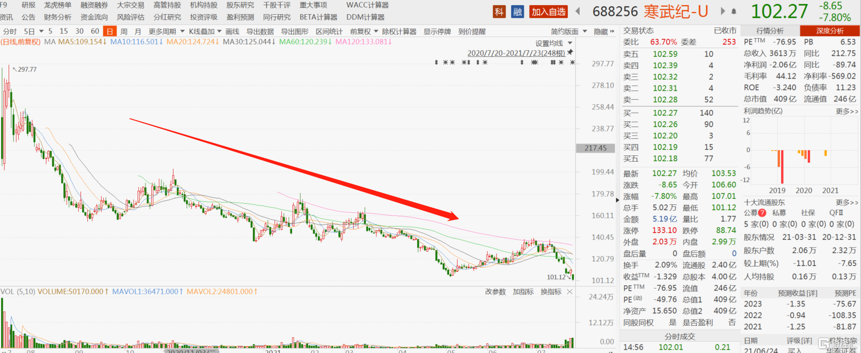This screenshot has height=353, width=861.
Task: Click the price alert bell icon
Action: pyautogui.click(x=733, y=11)
